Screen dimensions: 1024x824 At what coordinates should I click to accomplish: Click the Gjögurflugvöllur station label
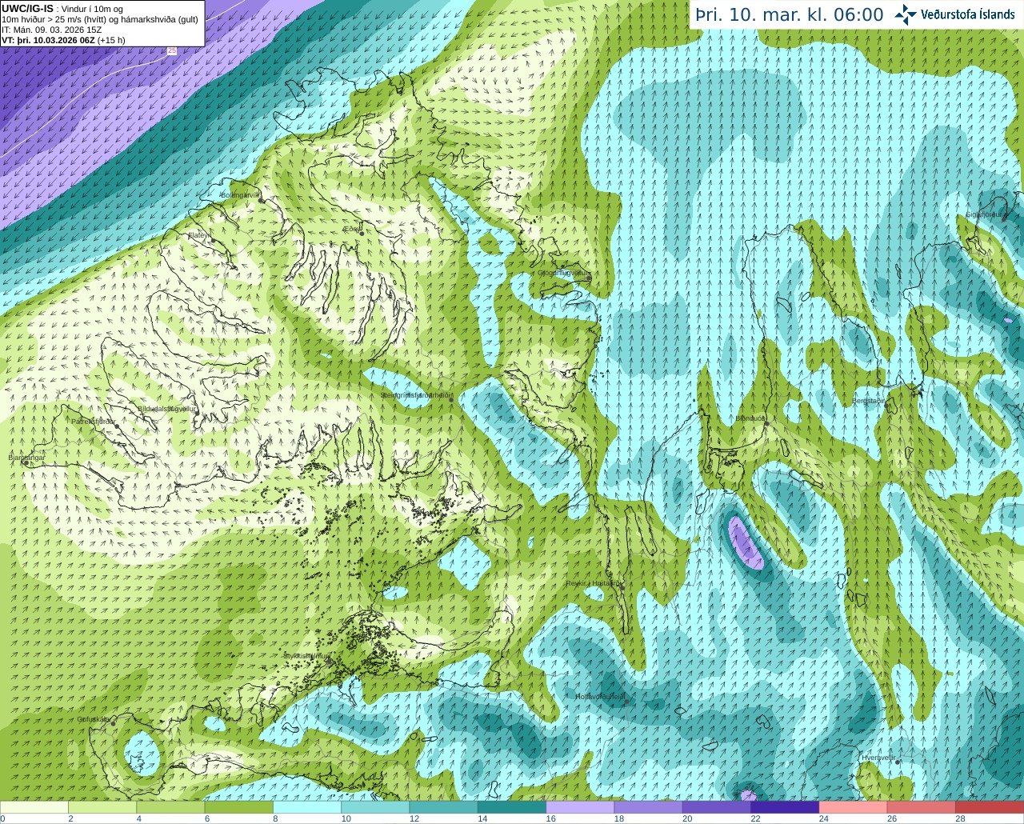(x=563, y=274)
